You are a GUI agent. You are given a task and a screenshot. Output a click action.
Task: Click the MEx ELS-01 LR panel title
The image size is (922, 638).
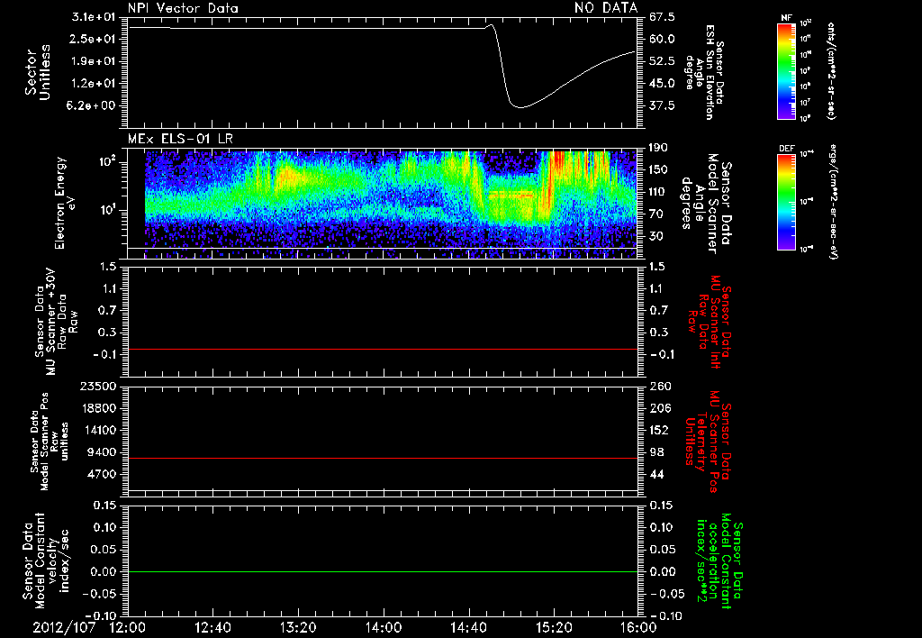pos(180,139)
